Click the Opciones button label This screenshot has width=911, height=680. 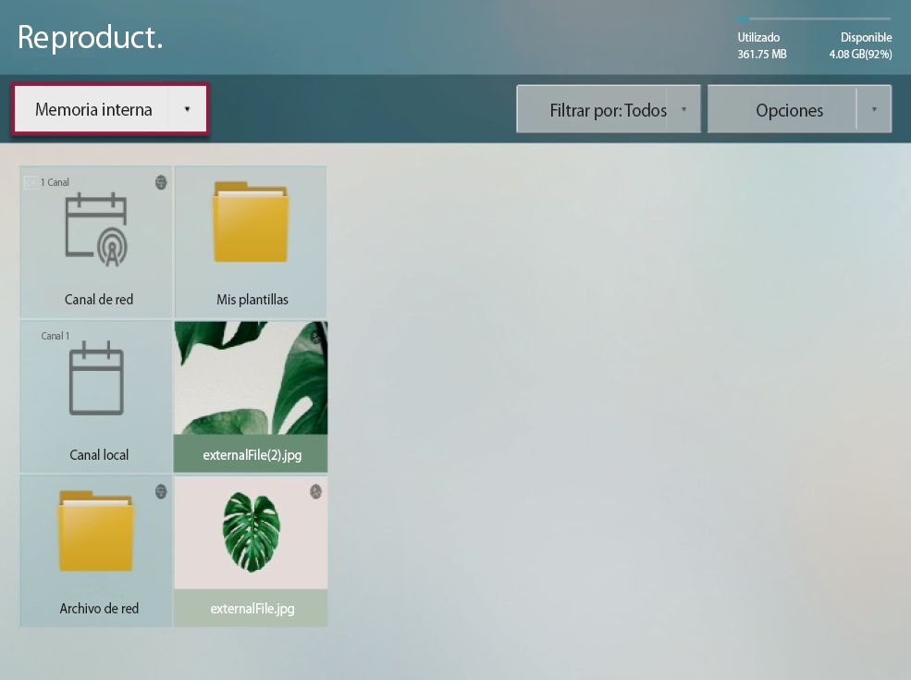click(x=789, y=110)
